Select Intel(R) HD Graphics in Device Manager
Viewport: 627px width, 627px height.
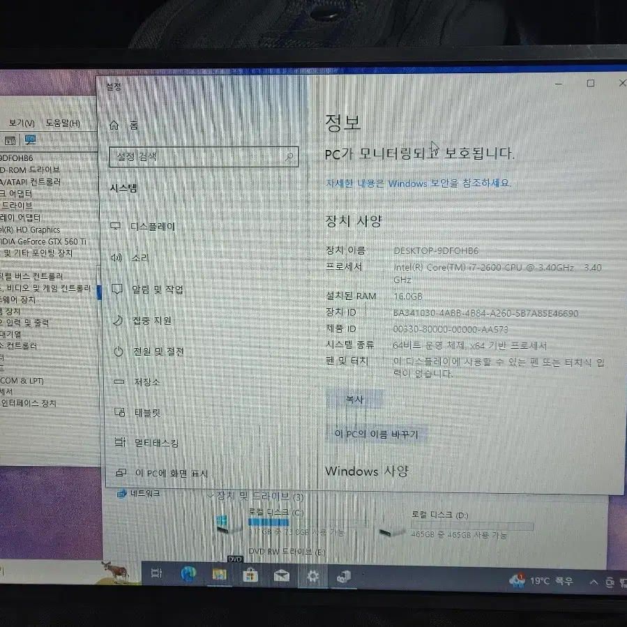[x=31, y=230]
